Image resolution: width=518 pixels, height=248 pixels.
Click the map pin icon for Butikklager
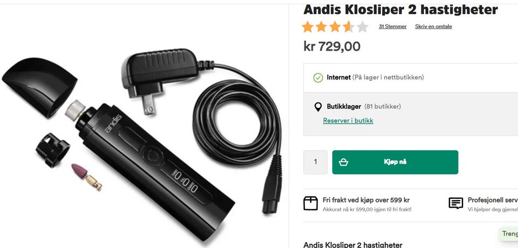318,107
